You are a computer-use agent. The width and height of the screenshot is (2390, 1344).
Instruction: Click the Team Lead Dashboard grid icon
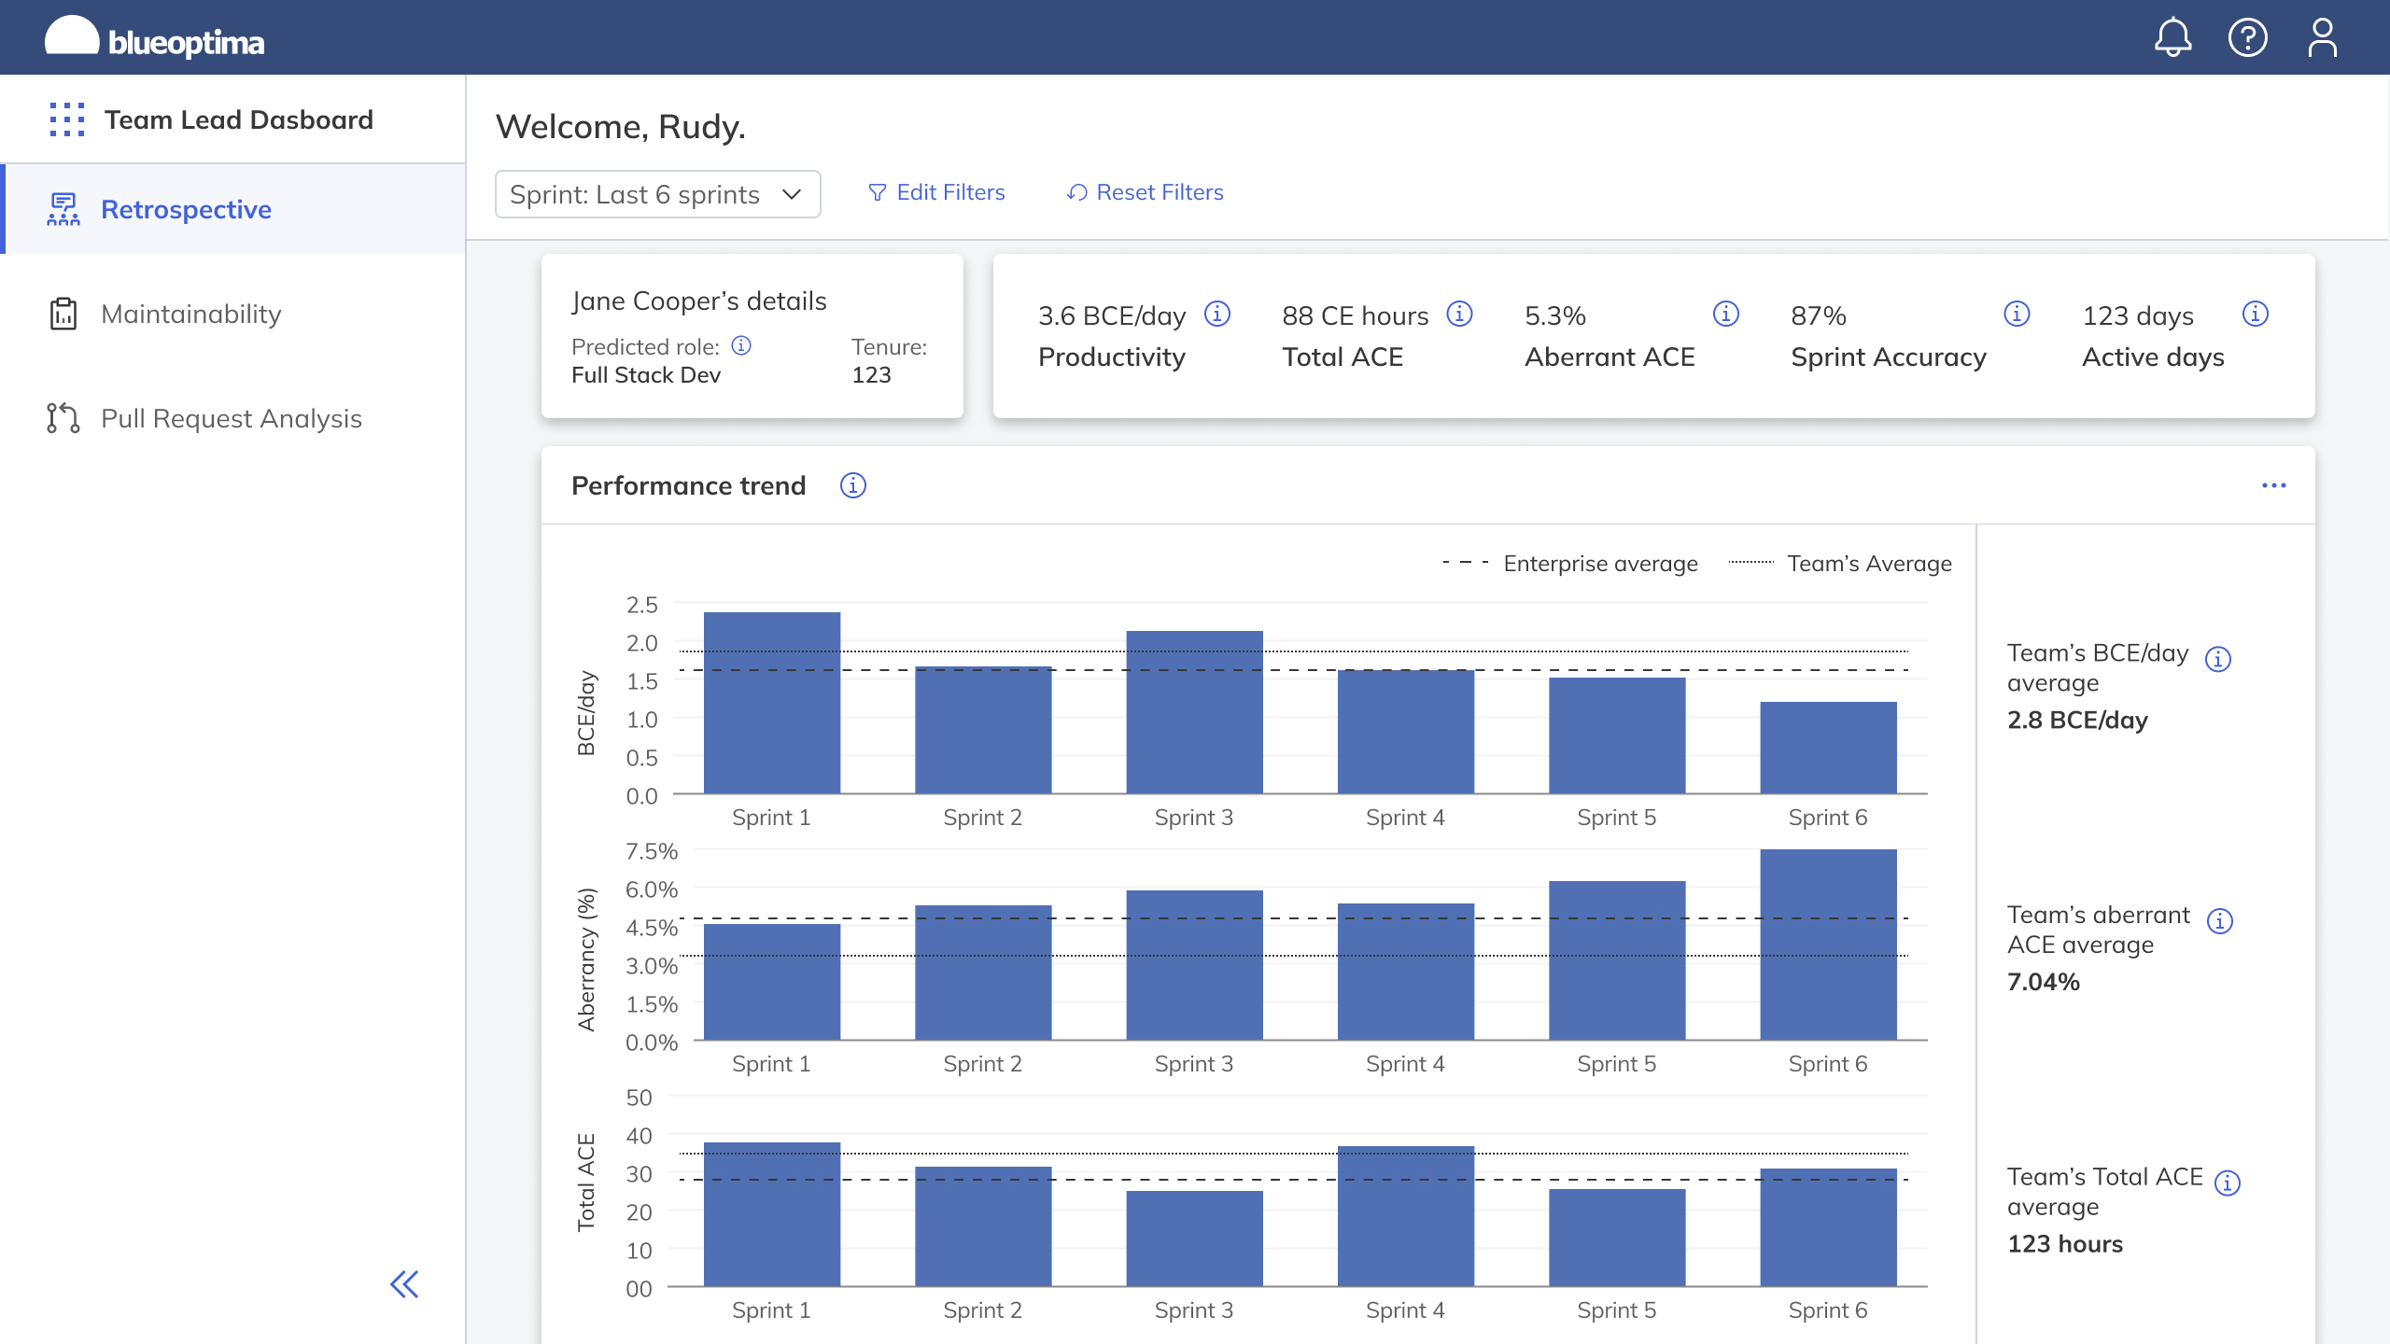(67, 119)
